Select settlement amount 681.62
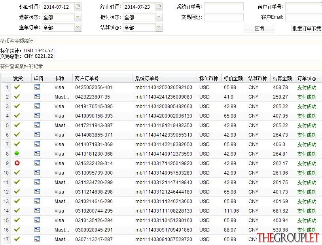Image resolution: width=322 pixels, height=245 pixels. (280, 211)
